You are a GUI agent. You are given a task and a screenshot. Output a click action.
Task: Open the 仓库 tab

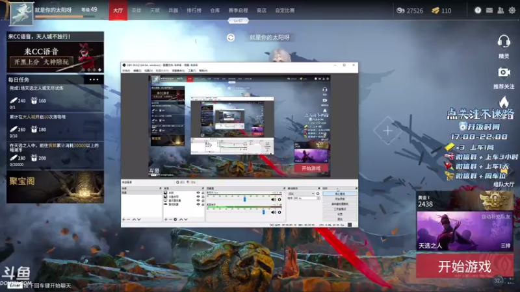point(215,10)
